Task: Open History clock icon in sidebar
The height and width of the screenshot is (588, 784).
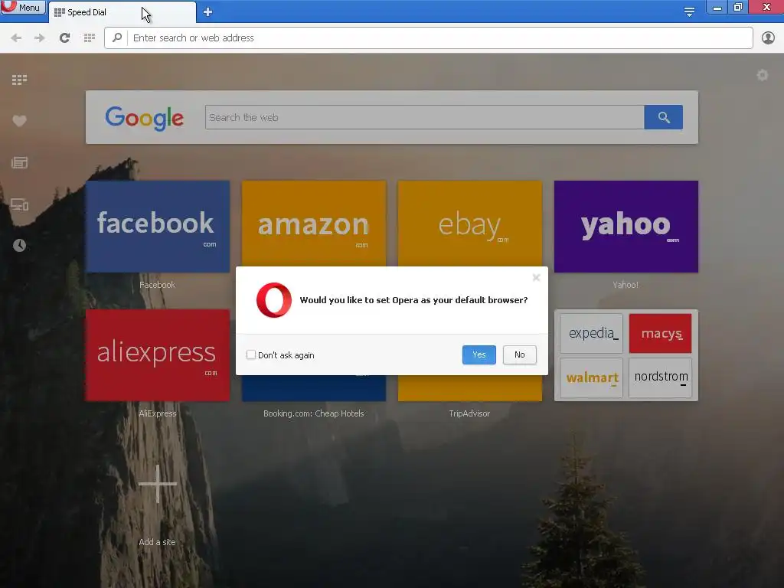Action: click(19, 246)
